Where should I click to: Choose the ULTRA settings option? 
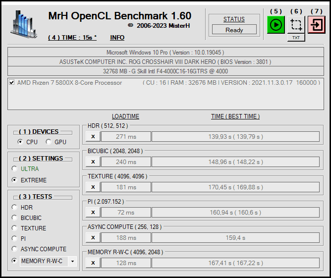click(x=14, y=168)
